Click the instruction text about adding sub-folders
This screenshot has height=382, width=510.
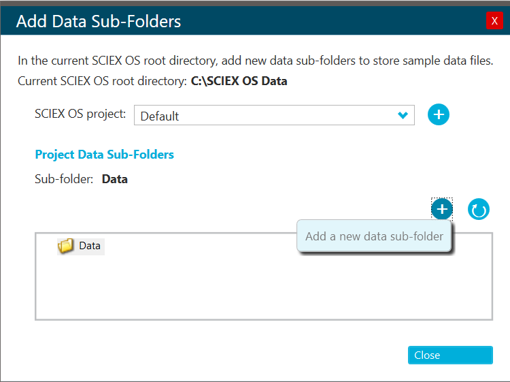(255, 61)
